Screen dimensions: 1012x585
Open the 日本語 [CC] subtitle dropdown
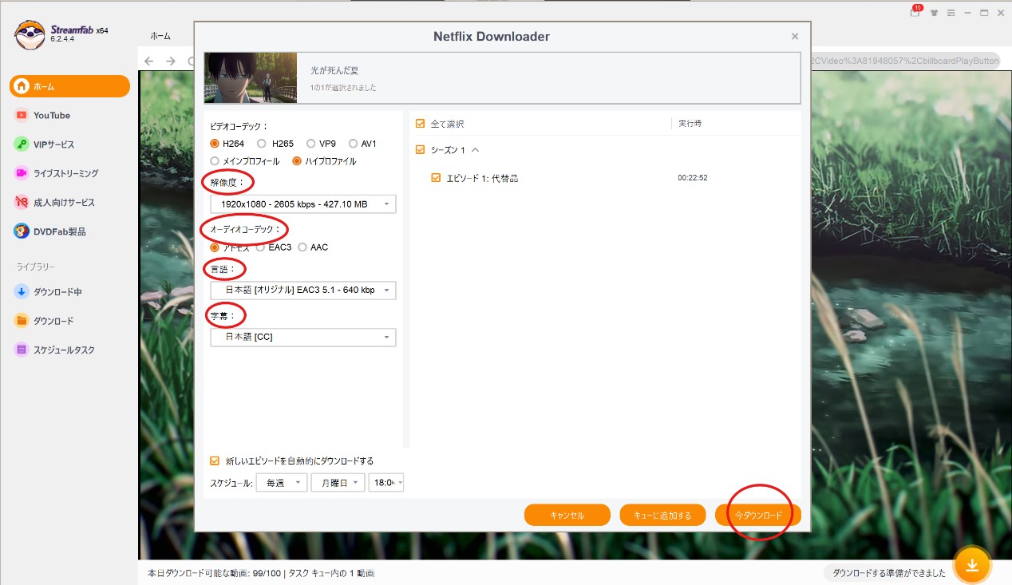303,337
